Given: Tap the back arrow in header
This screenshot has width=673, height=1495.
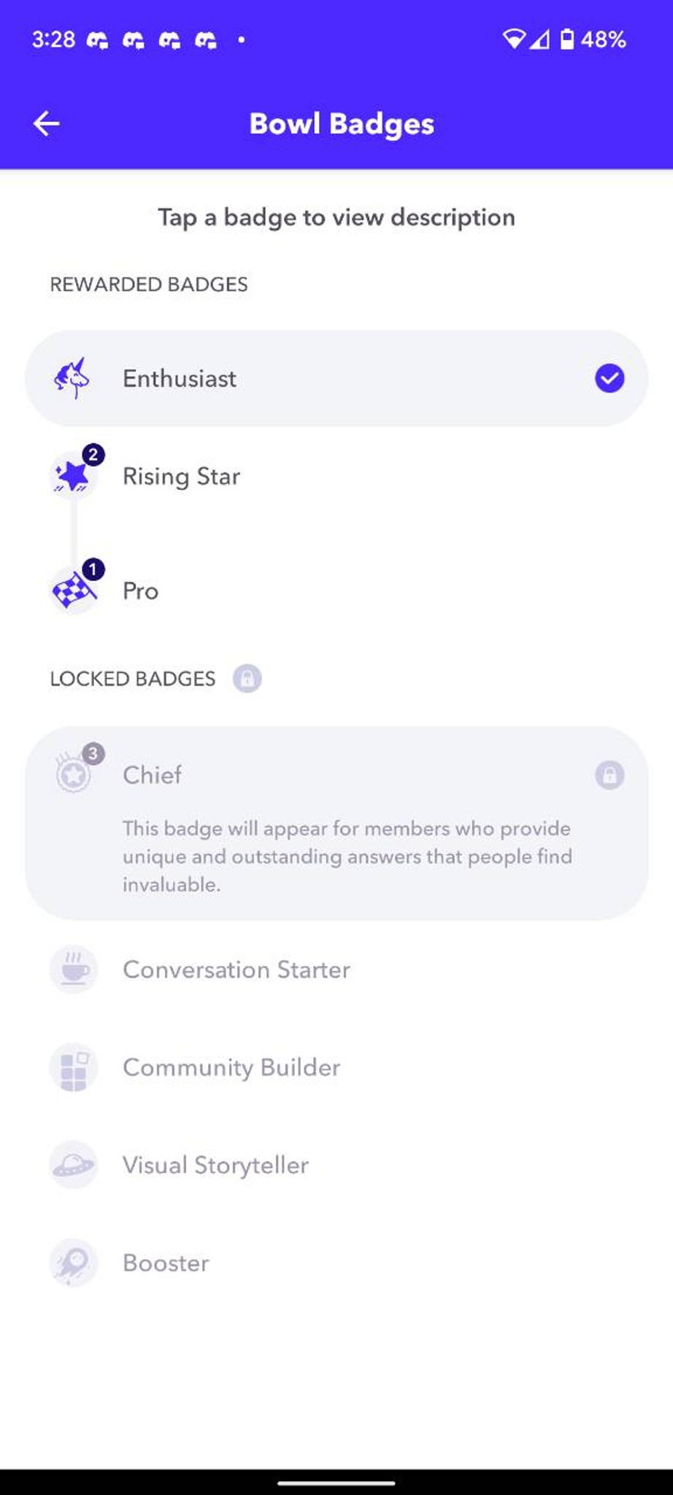Looking at the screenshot, I should pos(46,123).
